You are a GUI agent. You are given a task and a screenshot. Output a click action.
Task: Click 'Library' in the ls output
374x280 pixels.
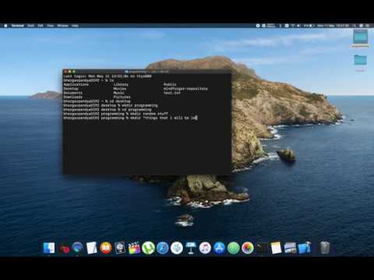121,85
